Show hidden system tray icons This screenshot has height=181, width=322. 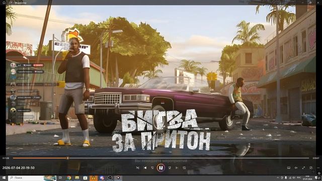pos(278,177)
